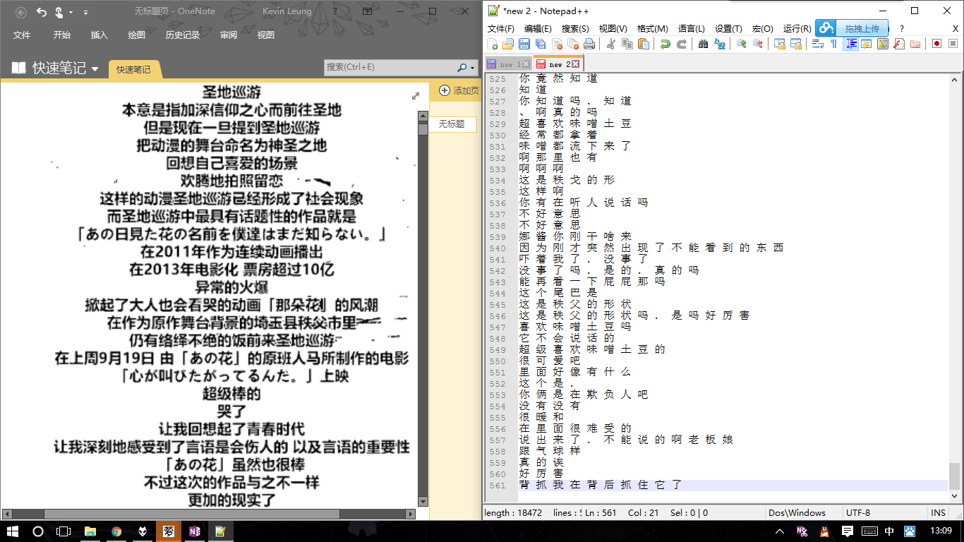This screenshot has width=964, height=542.
Task: Expand the OneNote page to full view
Action: point(416,96)
